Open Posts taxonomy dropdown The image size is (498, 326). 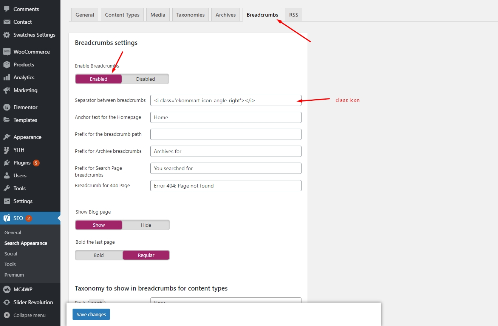point(226,301)
